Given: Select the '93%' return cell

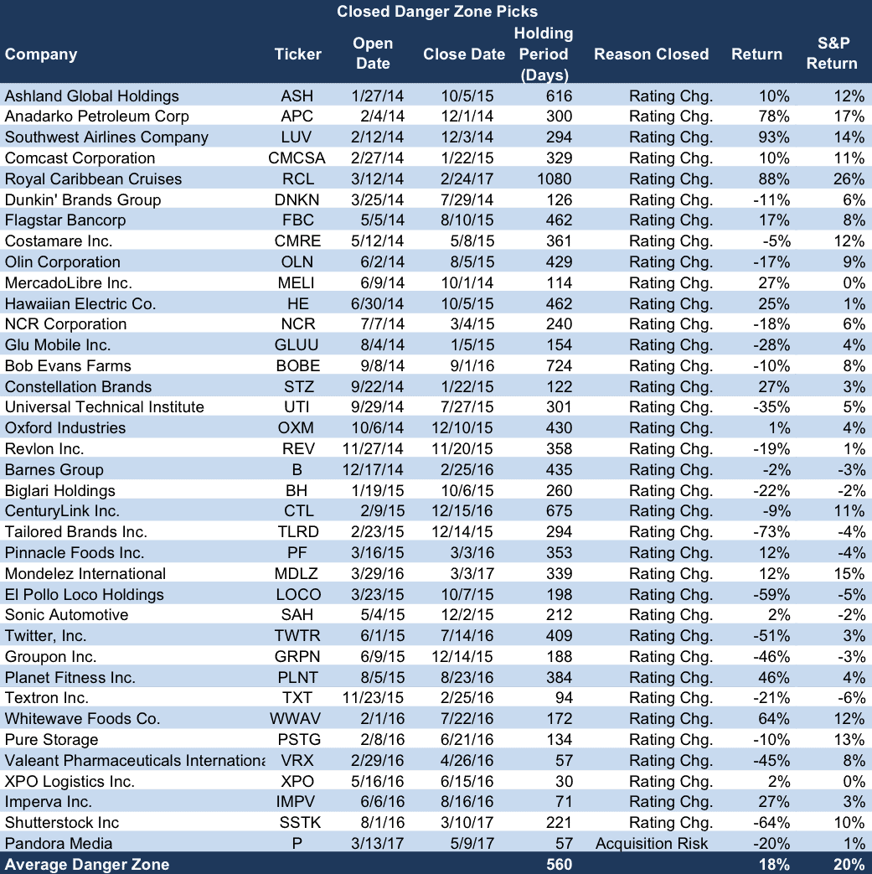Looking at the screenshot, I should point(774,137).
